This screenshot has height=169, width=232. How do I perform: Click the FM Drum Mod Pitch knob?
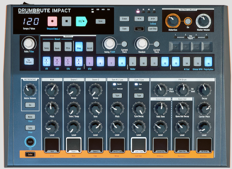coord(160,90)
